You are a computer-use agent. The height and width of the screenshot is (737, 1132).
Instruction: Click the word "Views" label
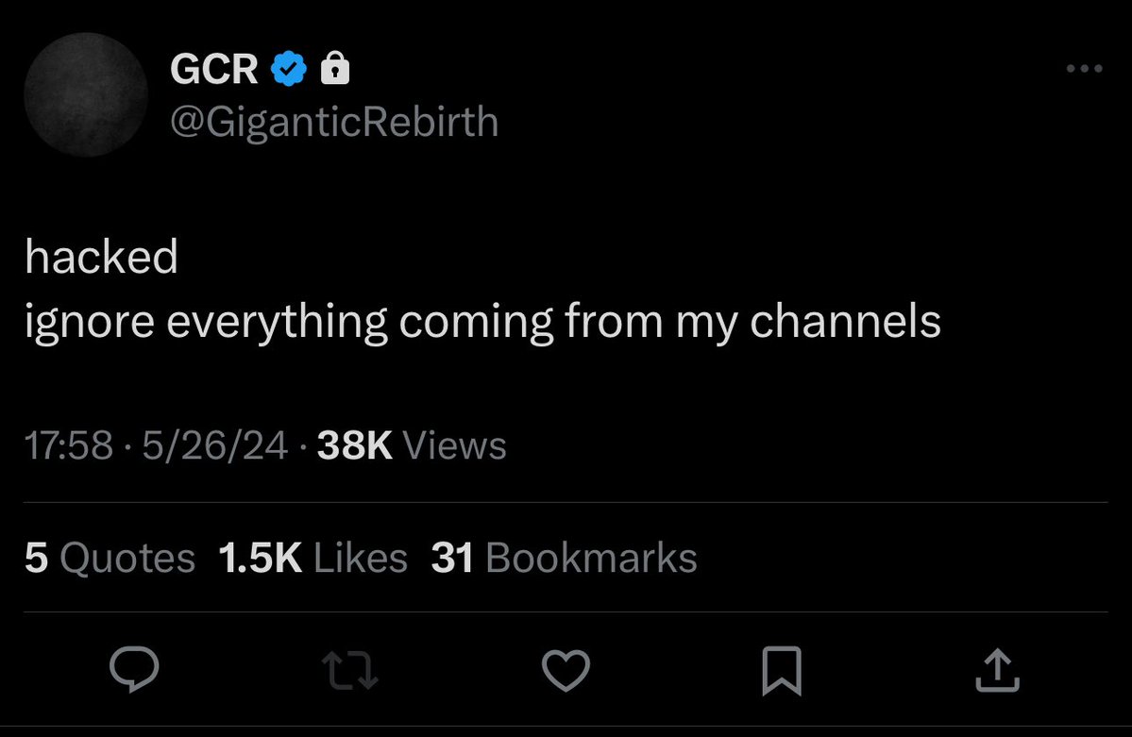(x=454, y=445)
